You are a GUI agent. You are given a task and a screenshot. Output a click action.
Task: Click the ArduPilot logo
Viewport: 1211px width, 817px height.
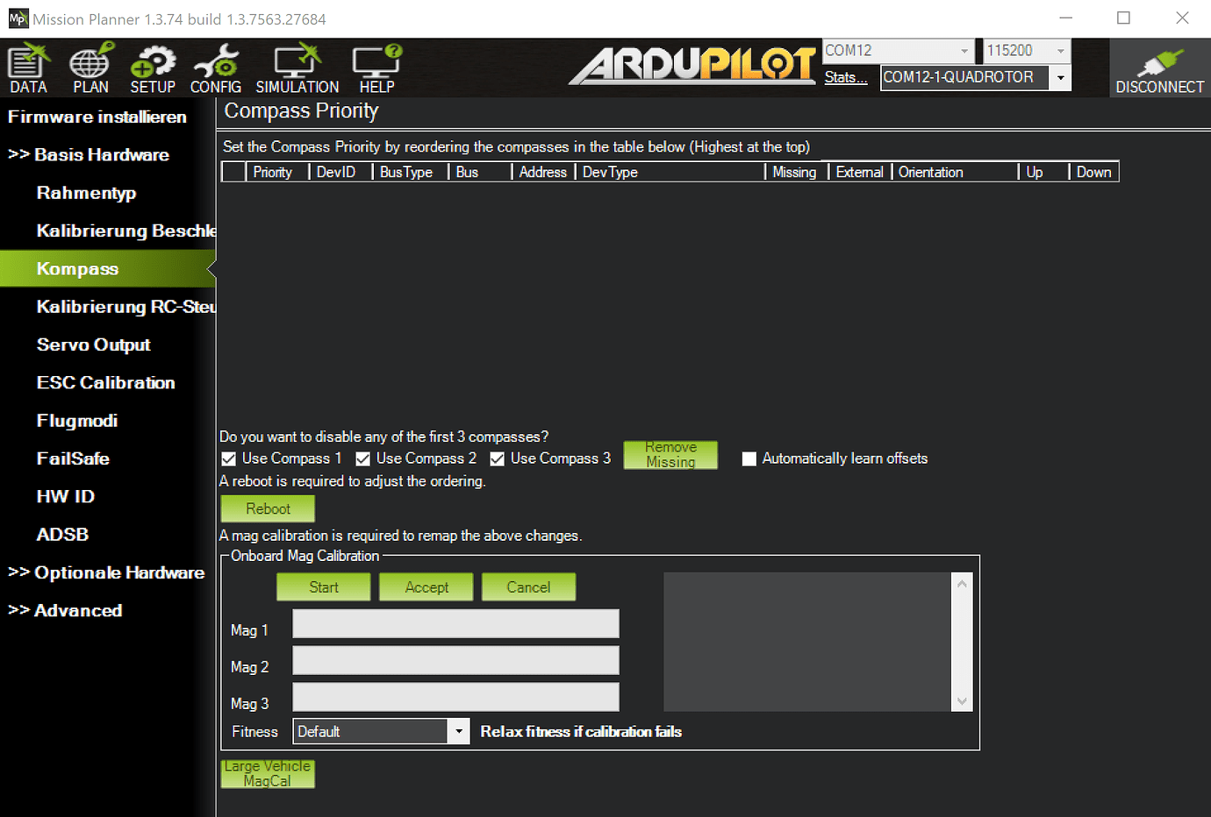pos(693,66)
